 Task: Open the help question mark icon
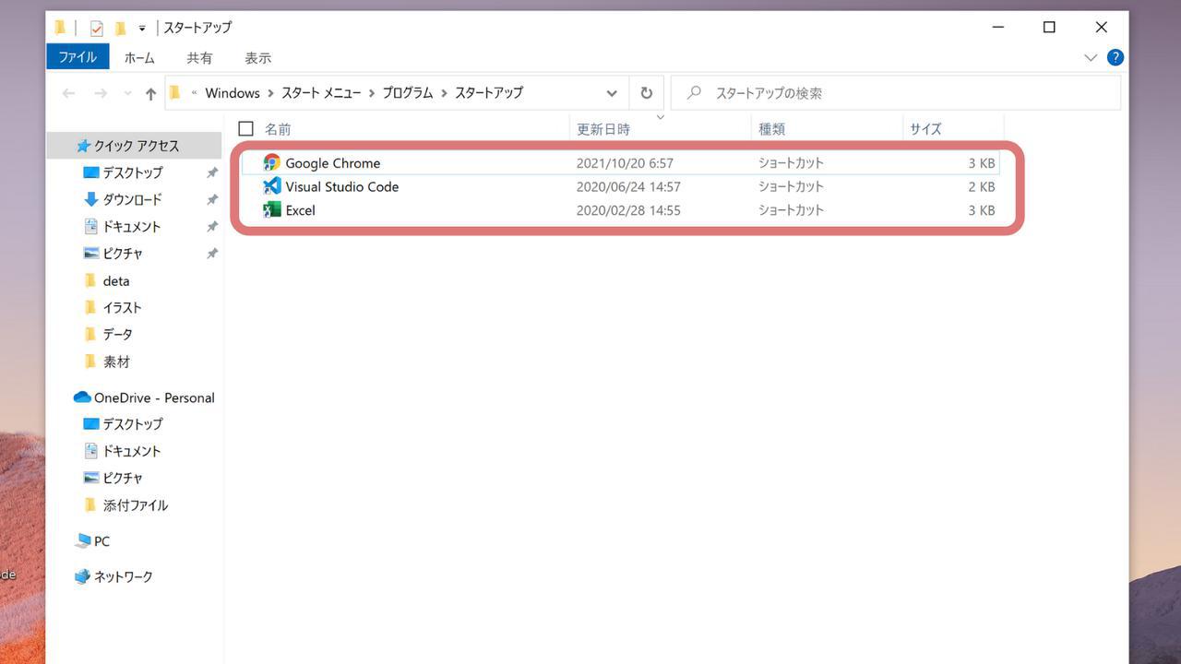click(x=1115, y=57)
